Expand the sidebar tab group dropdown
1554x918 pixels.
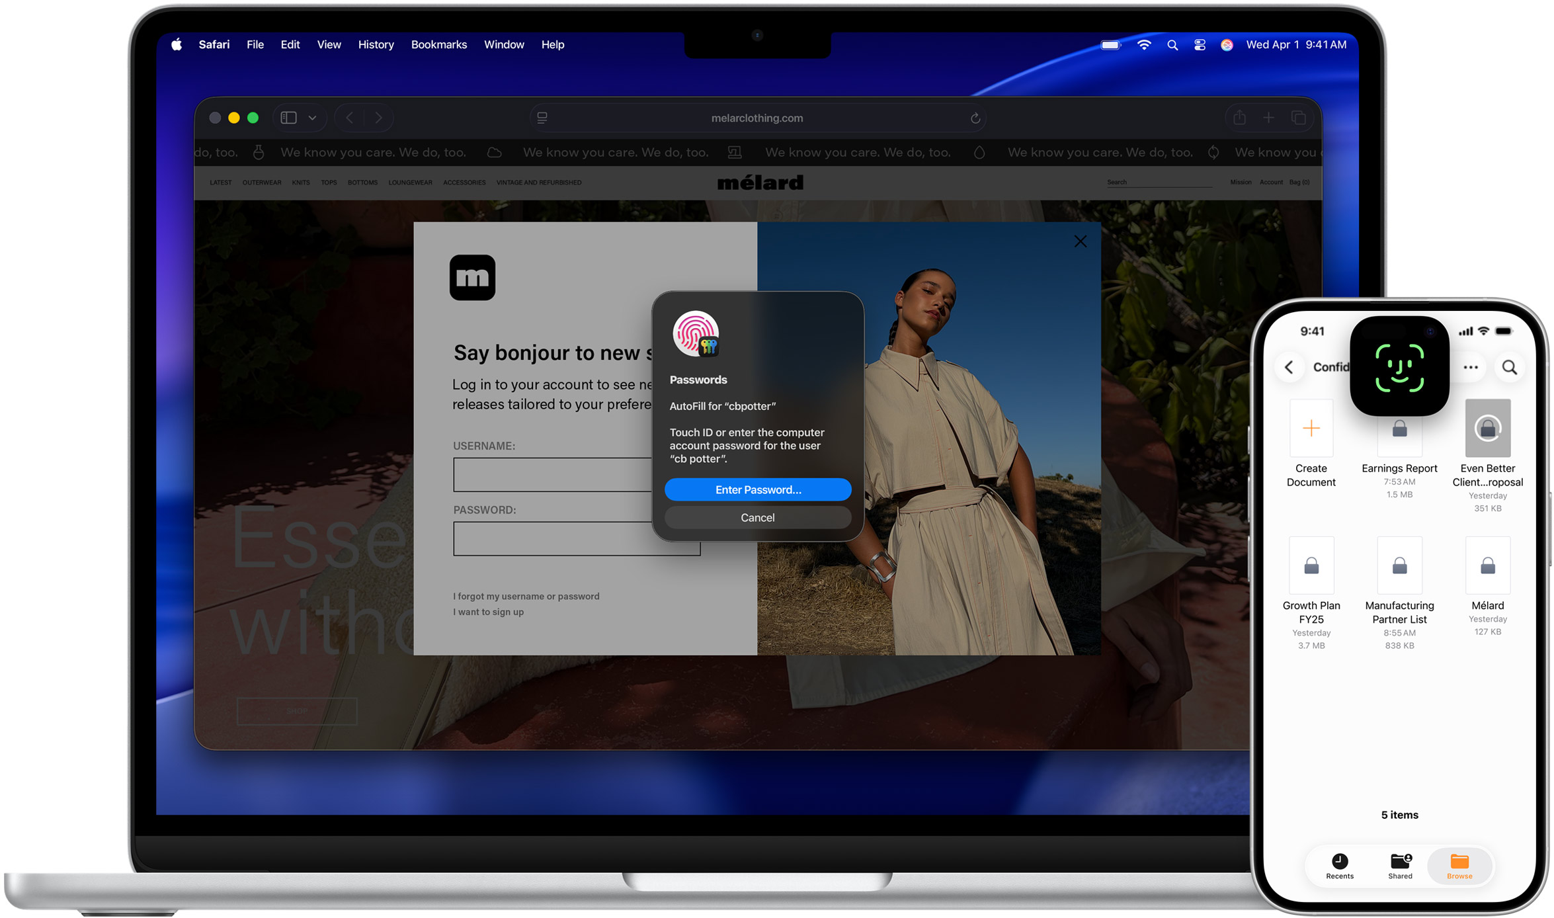312,118
